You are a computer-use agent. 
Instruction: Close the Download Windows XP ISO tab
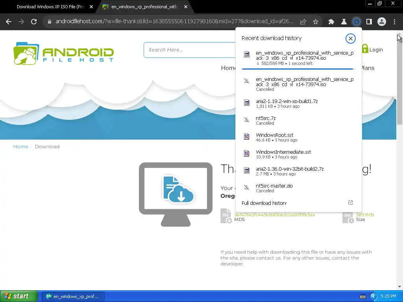[91, 7]
